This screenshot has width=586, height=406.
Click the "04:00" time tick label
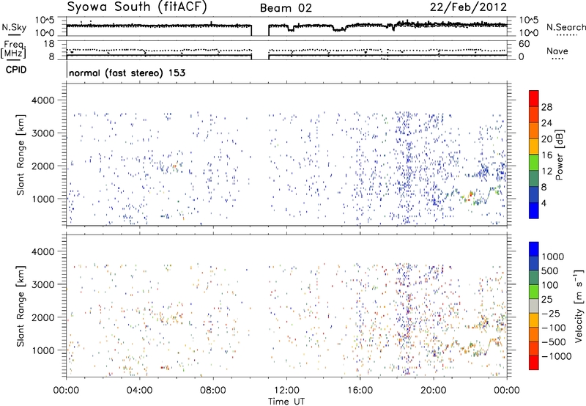[x=139, y=391]
